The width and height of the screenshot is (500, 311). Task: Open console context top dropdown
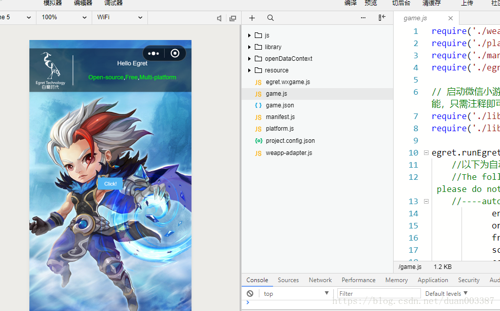point(296,293)
